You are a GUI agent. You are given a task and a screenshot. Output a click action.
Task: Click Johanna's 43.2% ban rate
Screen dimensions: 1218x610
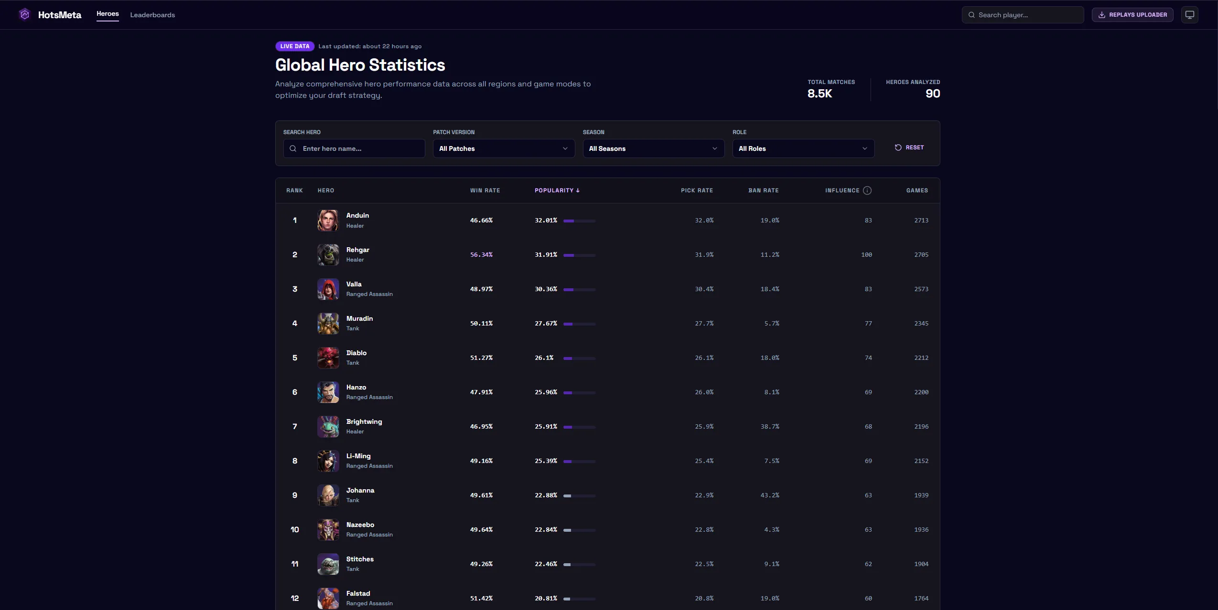[770, 495]
